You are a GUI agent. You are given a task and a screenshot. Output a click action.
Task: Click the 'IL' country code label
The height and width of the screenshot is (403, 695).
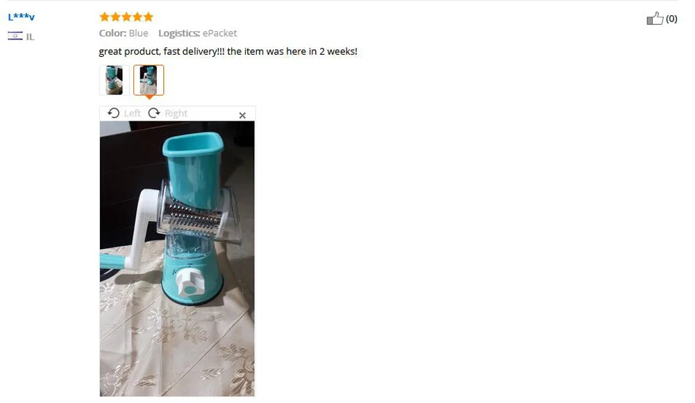click(x=30, y=37)
